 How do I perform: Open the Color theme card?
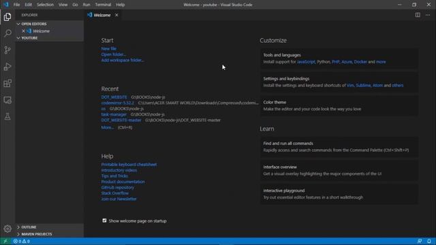point(339,105)
